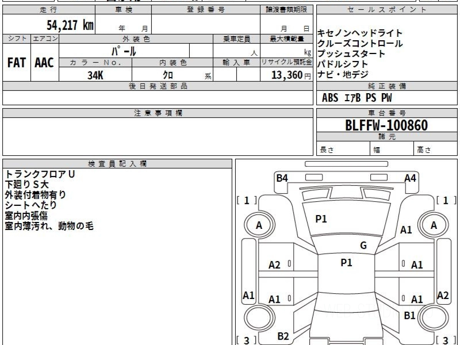Select the 乗車定員 header
Screen dimensions: 460x345
point(237,39)
